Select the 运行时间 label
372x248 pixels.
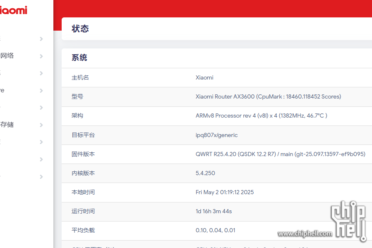[x=83, y=211]
